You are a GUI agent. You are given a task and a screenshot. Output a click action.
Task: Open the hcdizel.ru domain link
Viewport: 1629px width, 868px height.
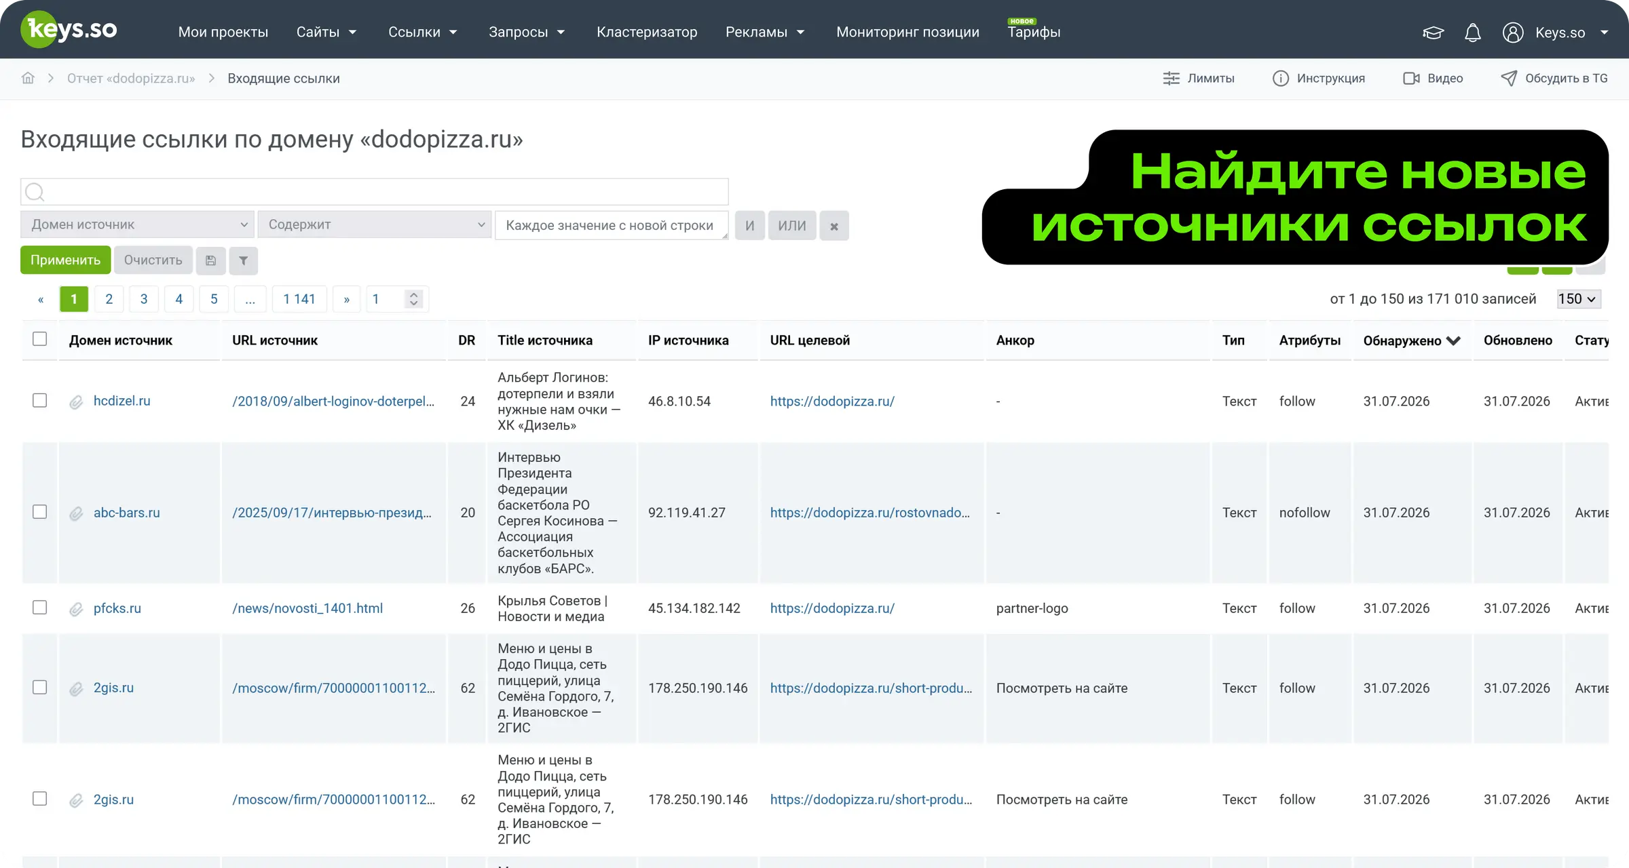pyautogui.click(x=122, y=401)
